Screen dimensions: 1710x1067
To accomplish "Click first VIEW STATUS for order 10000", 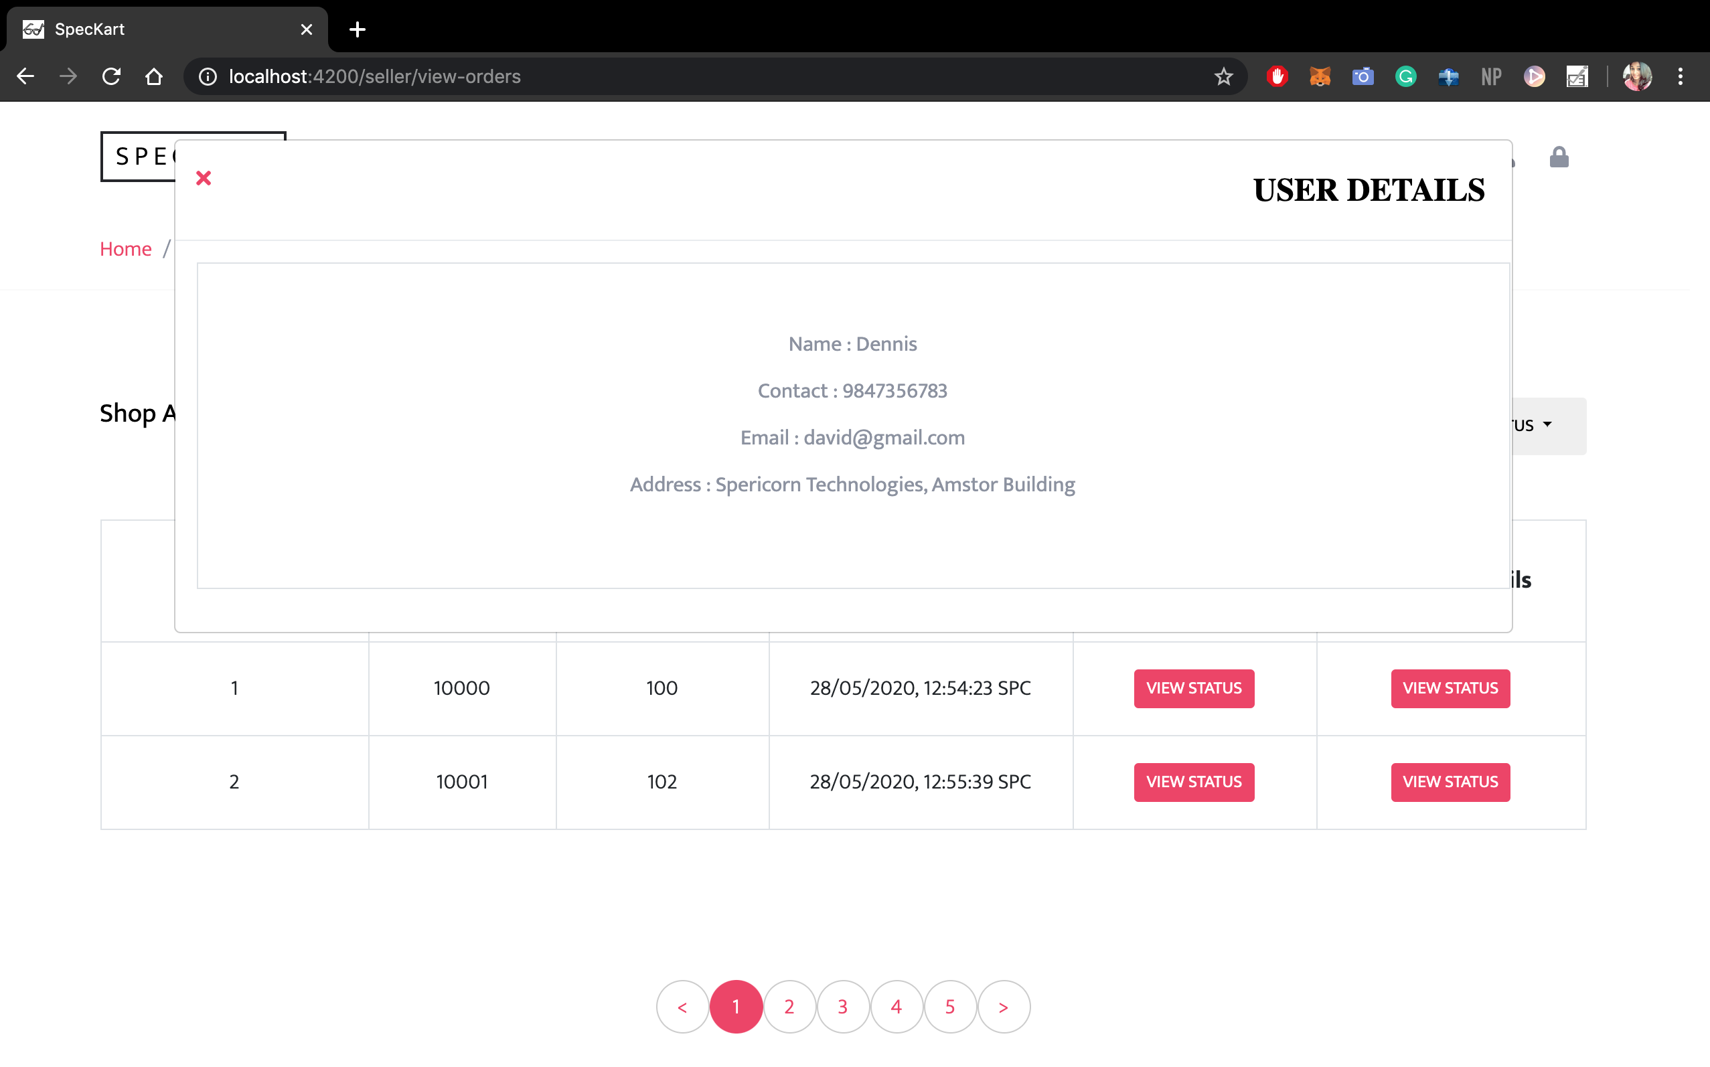I will point(1193,688).
